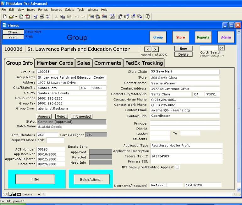242x205 pixels.
Task: Click the Help question mark icon
Action: tap(147, 17)
